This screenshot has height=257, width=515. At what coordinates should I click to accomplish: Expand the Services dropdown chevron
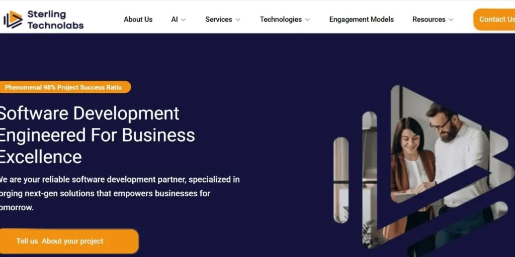point(238,20)
